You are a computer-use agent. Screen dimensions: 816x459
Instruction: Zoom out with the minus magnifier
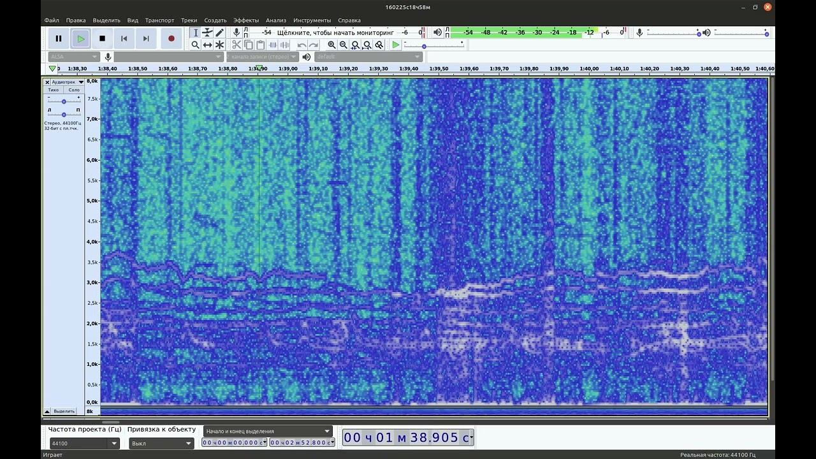click(344, 45)
